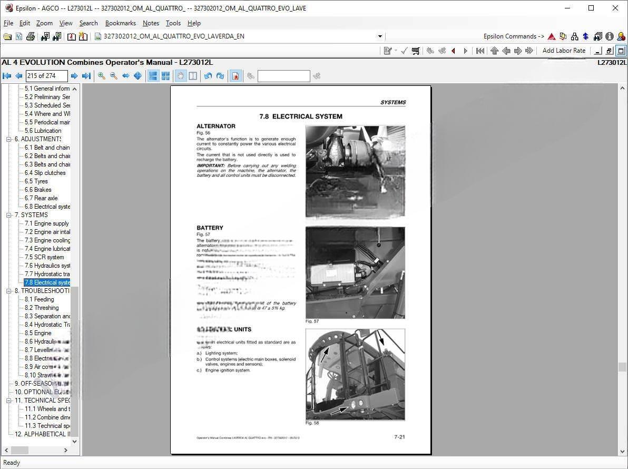The width and height of the screenshot is (628, 469).
Task: Open the Bookmarks menu
Action: 120,23
